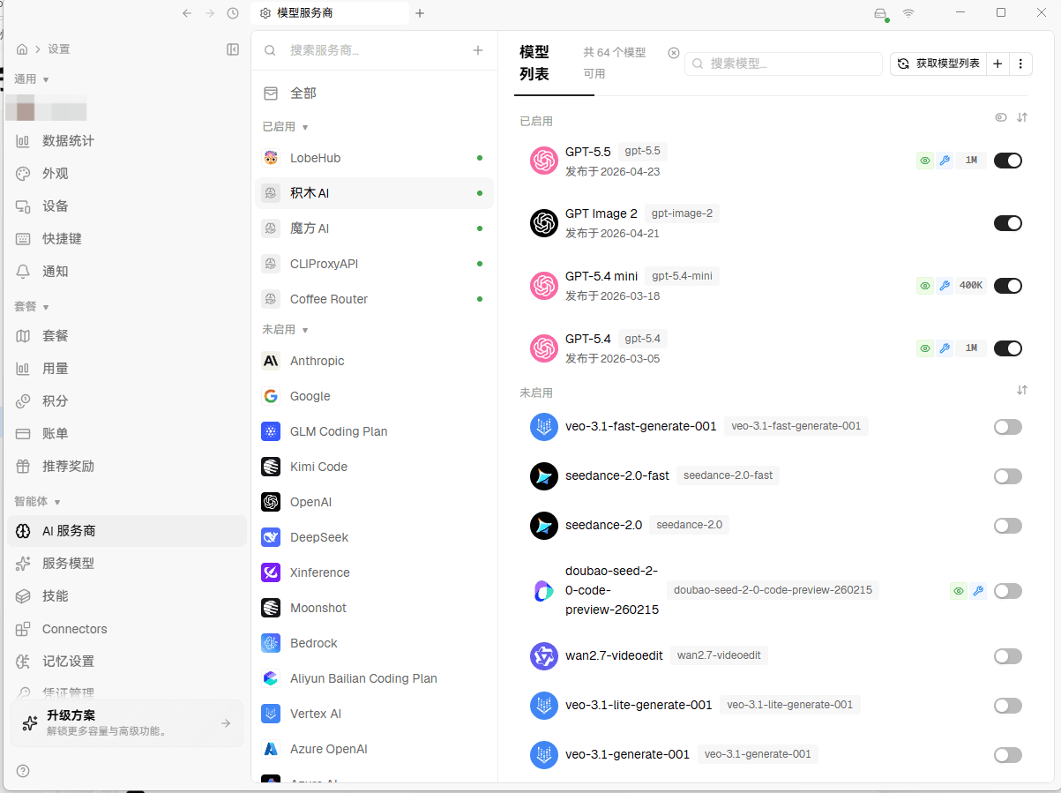Image resolution: width=1061 pixels, height=793 pixels.
Task: Click the back navigation arrow
Action: pyautogui.click(x=187, y=13)
